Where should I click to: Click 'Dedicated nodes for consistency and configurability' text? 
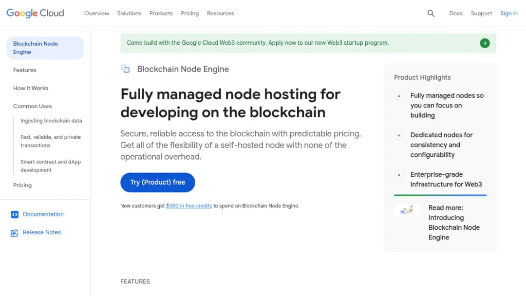pos(441,145)
